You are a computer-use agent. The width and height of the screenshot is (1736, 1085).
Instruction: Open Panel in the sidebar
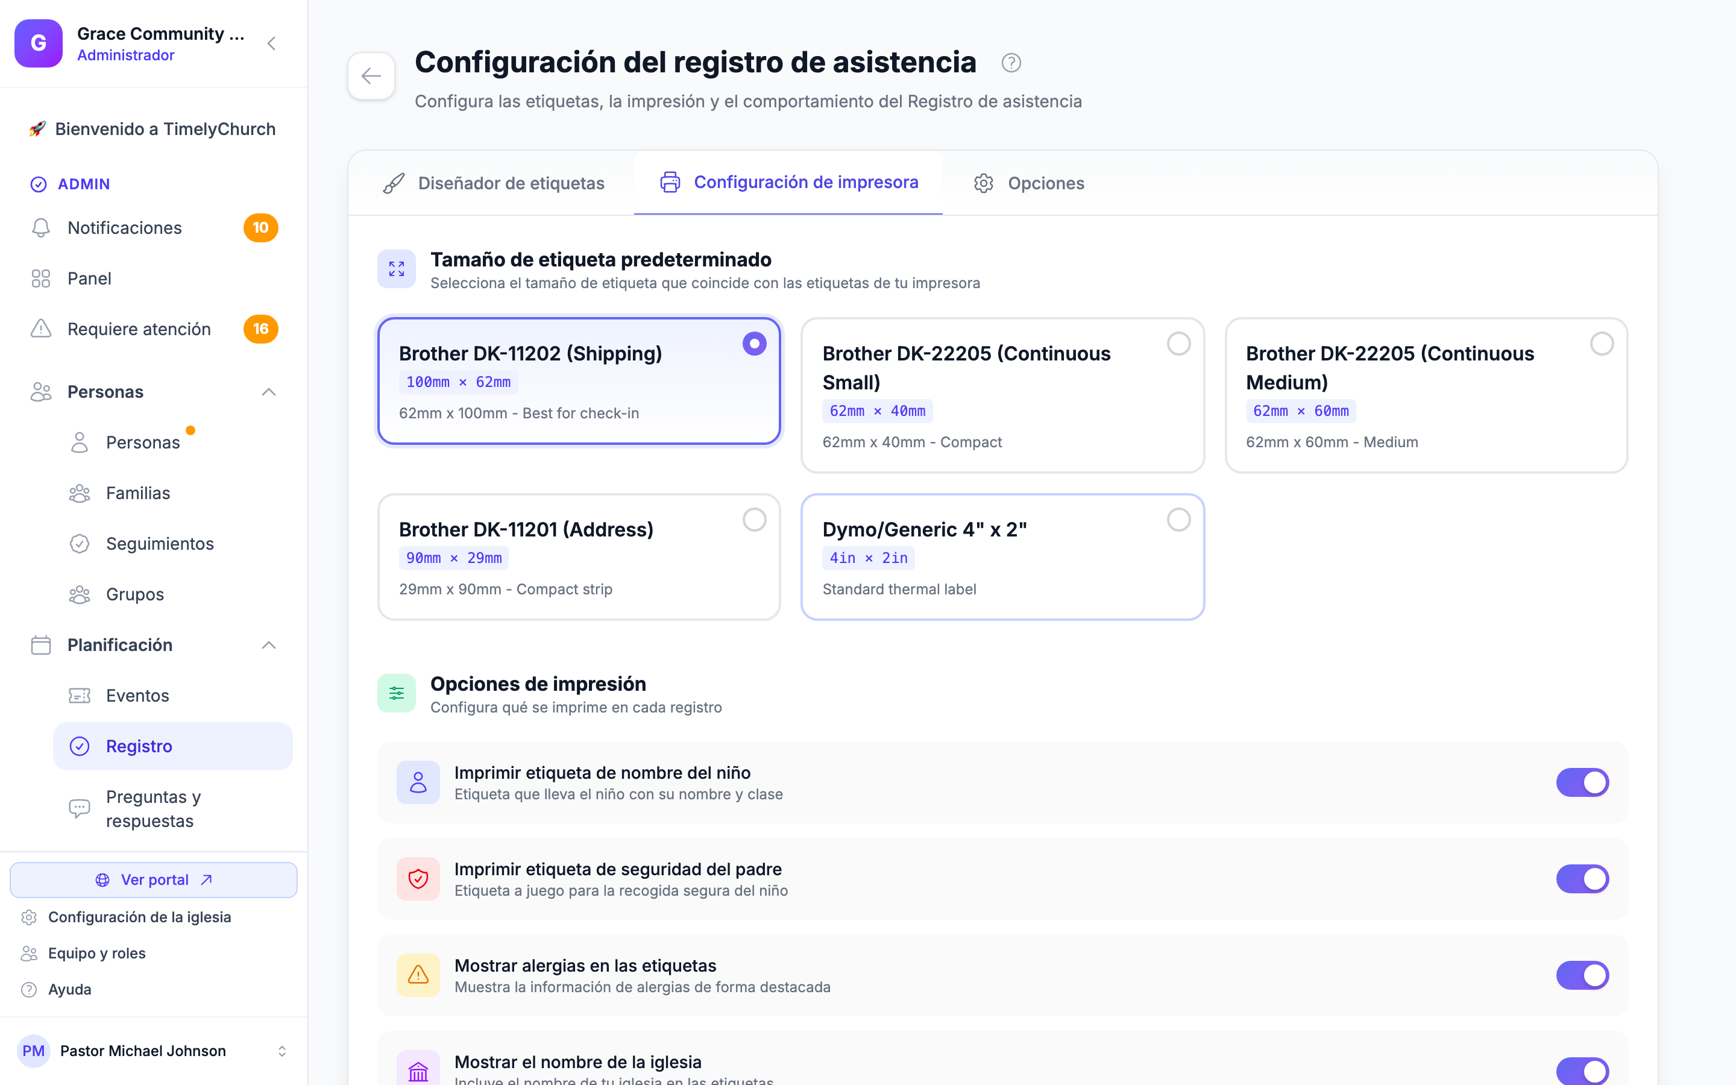(x=154, y=278)
